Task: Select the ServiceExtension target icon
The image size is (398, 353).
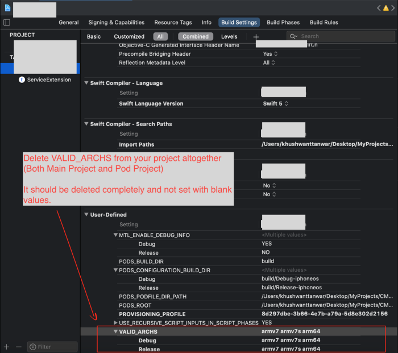Action: click(22, 80)
